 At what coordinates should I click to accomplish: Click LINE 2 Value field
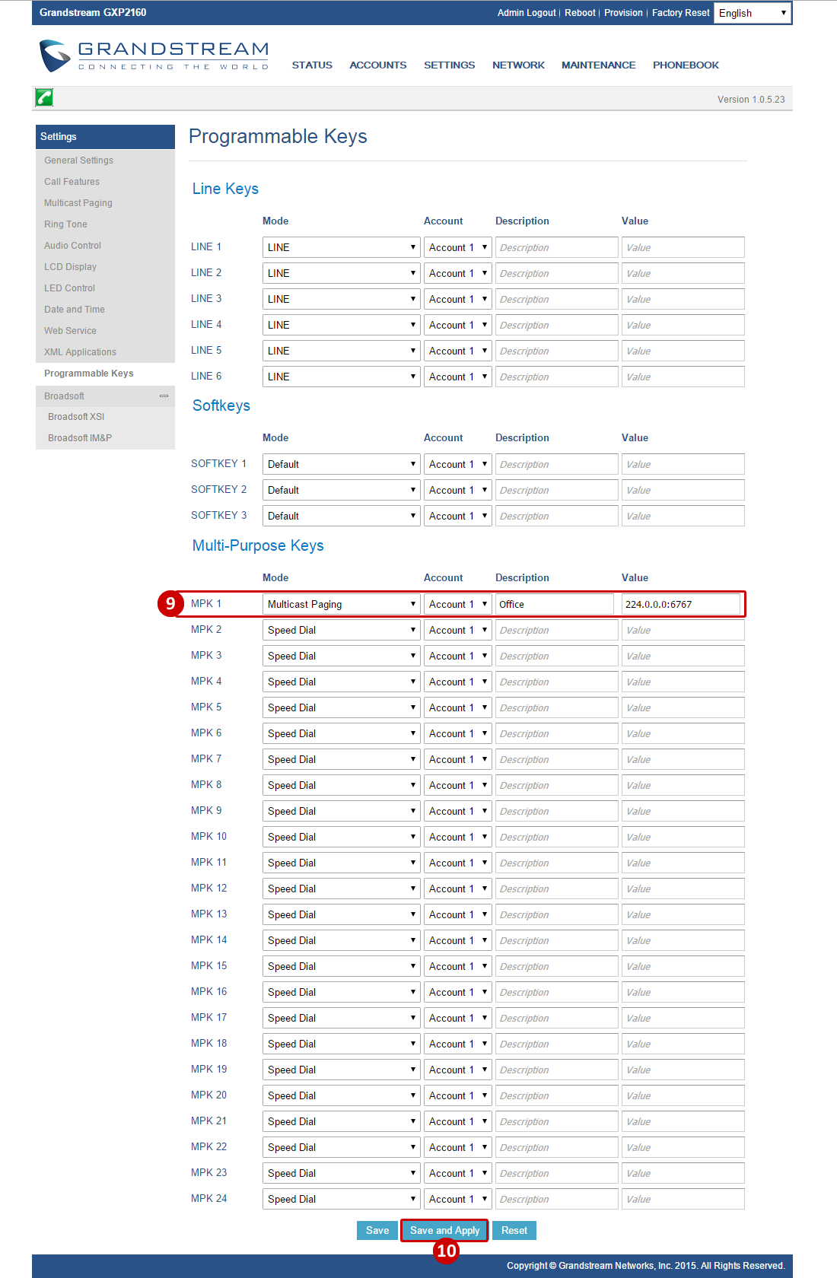[x=683, y=273]
